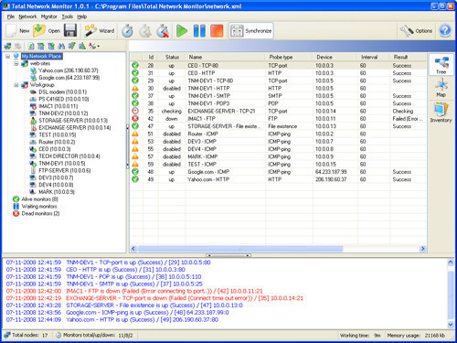This screenshot has height=343, width=457.
Task: Open the tree toolbar tools dropdown arrow
Action: pyautogui.click(x=99, y=47)
